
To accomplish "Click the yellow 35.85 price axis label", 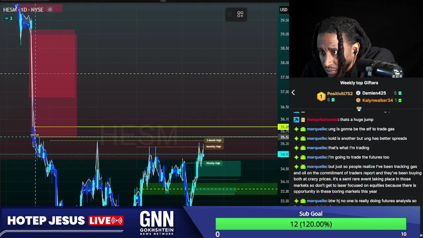I will pyautogui.click(x=284, y=127).
